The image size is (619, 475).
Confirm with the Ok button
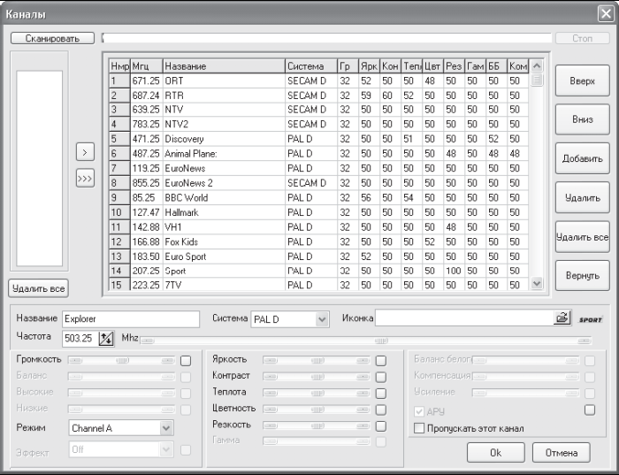(x=496, y=453)
